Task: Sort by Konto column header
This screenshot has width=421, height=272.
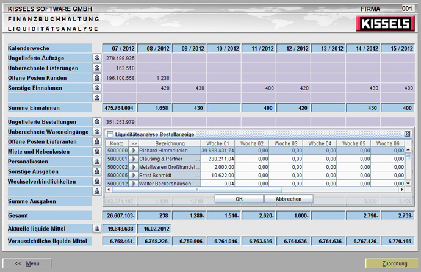Action: pos(117,143)
